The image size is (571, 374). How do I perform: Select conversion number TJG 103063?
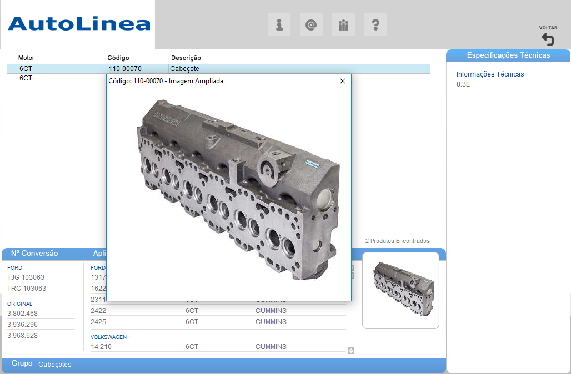pos(26,277)
